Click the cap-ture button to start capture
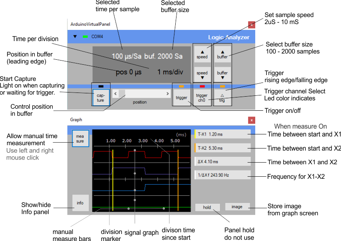The image size is (341, 241). click(x=101, y=97)
